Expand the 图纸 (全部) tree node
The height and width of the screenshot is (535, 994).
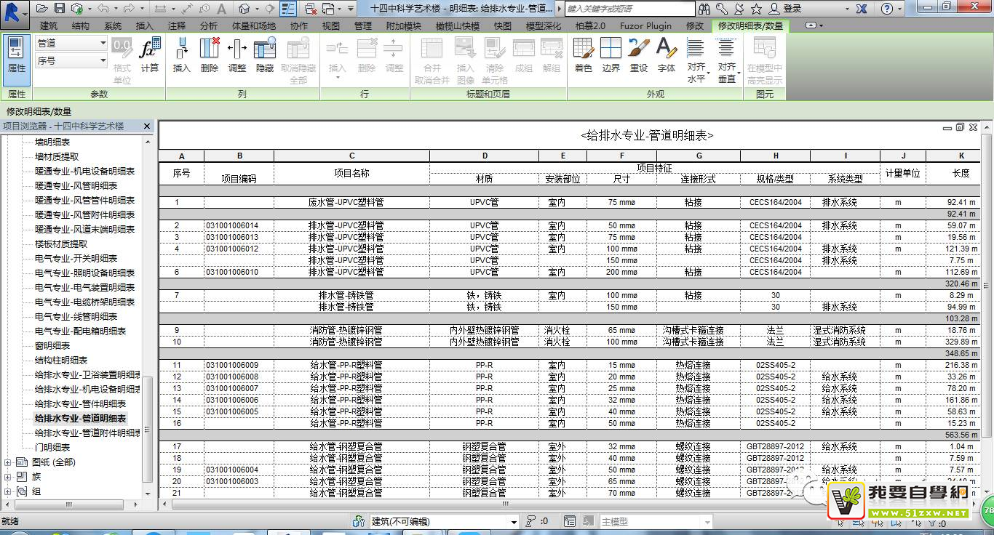click(9, 462)
